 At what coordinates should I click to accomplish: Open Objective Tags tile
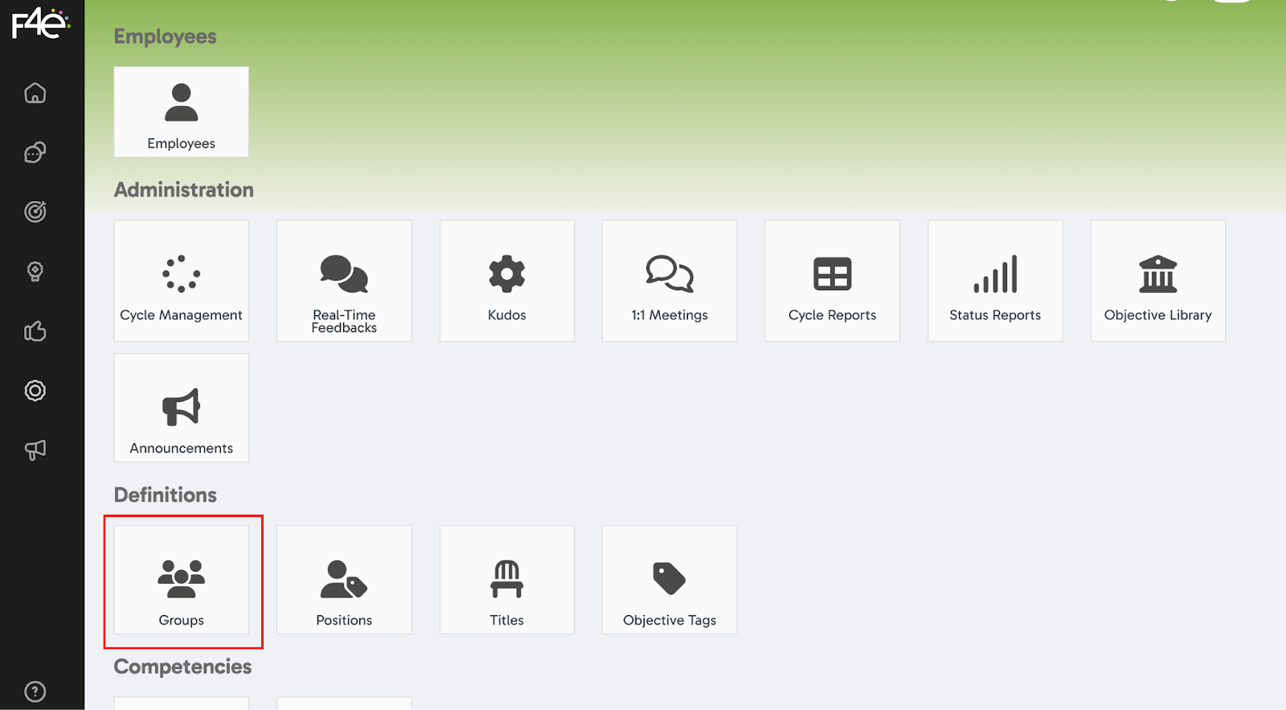coord(670,581)
